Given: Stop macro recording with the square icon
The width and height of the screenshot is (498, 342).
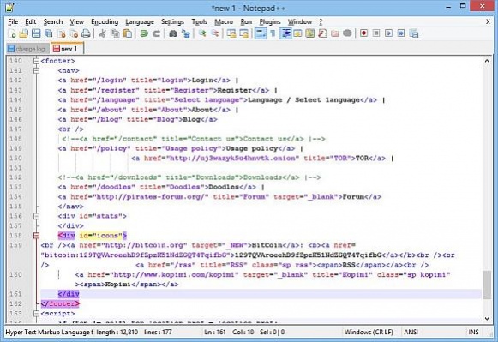Looking at the screenshot, I should (376, 33).
